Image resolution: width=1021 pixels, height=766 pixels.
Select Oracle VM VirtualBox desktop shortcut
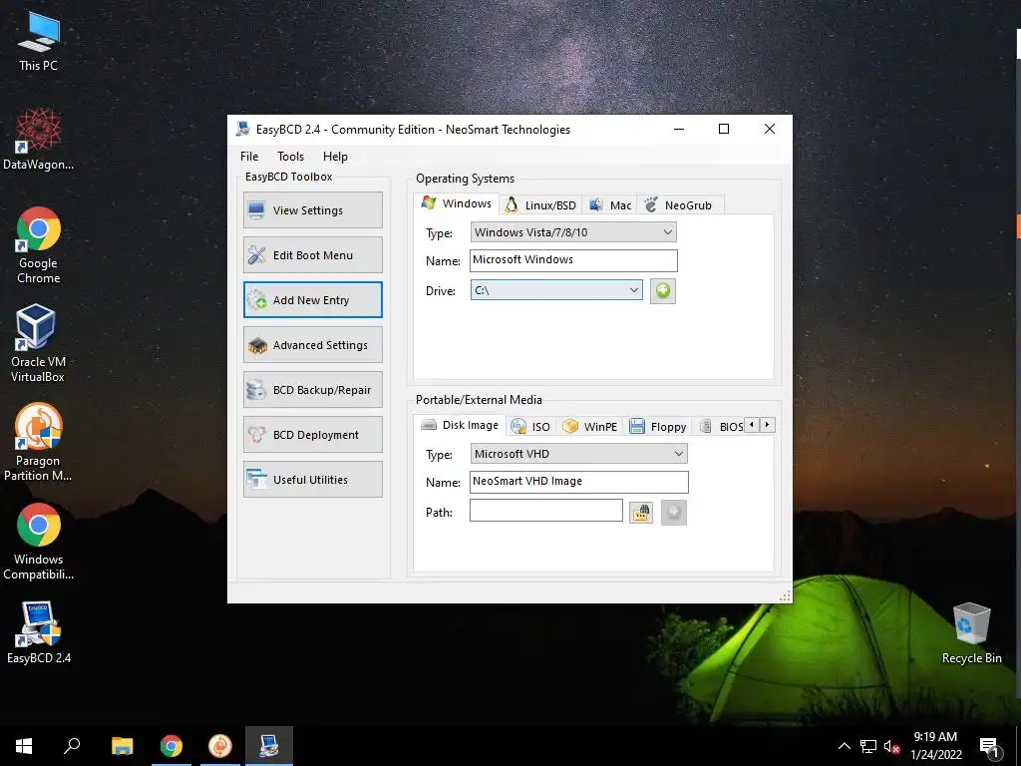[x=38, y=343]
